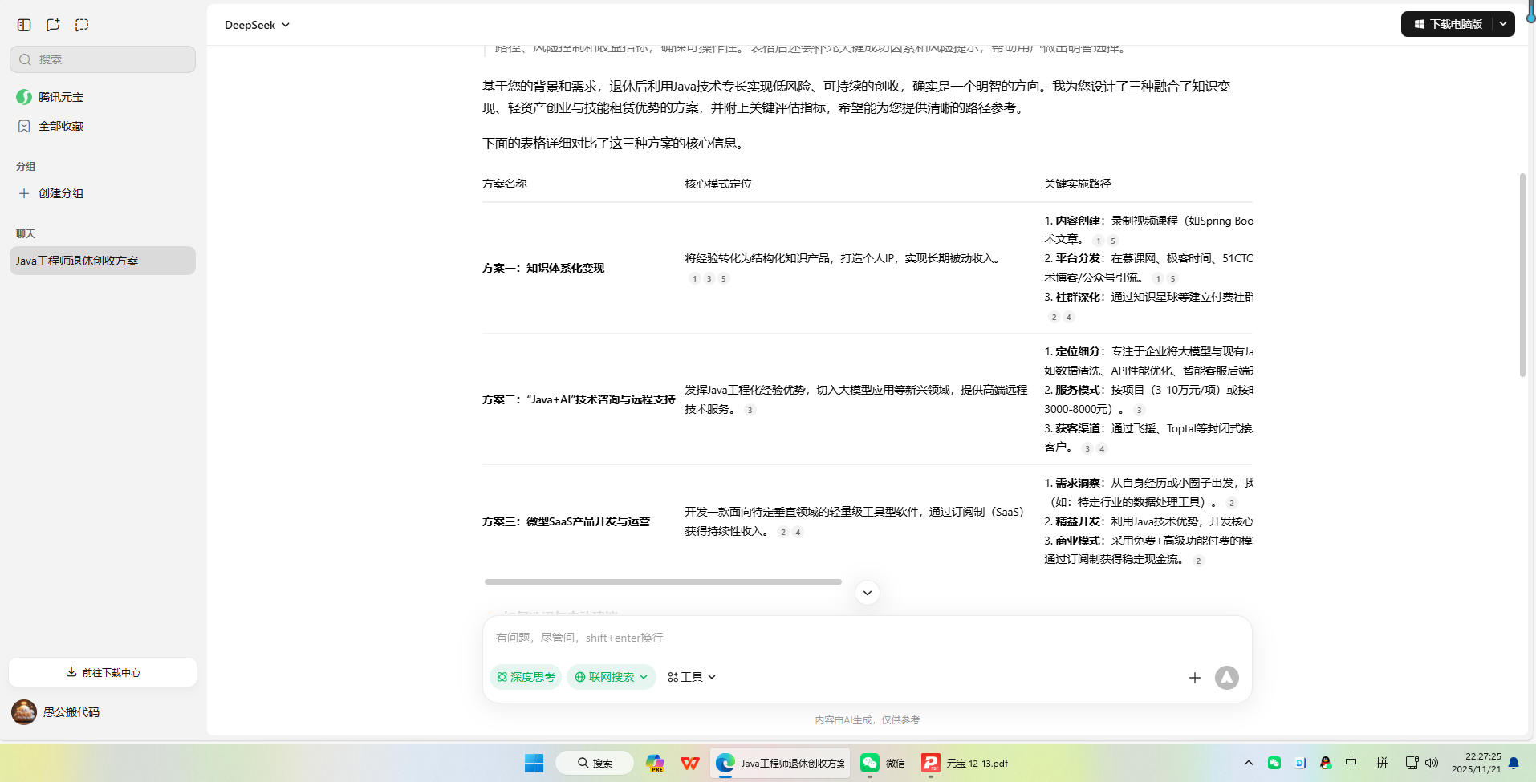1536x782 pixels.
Task: Expand the 工具 tools dropdown
Action: click(690, 676)
